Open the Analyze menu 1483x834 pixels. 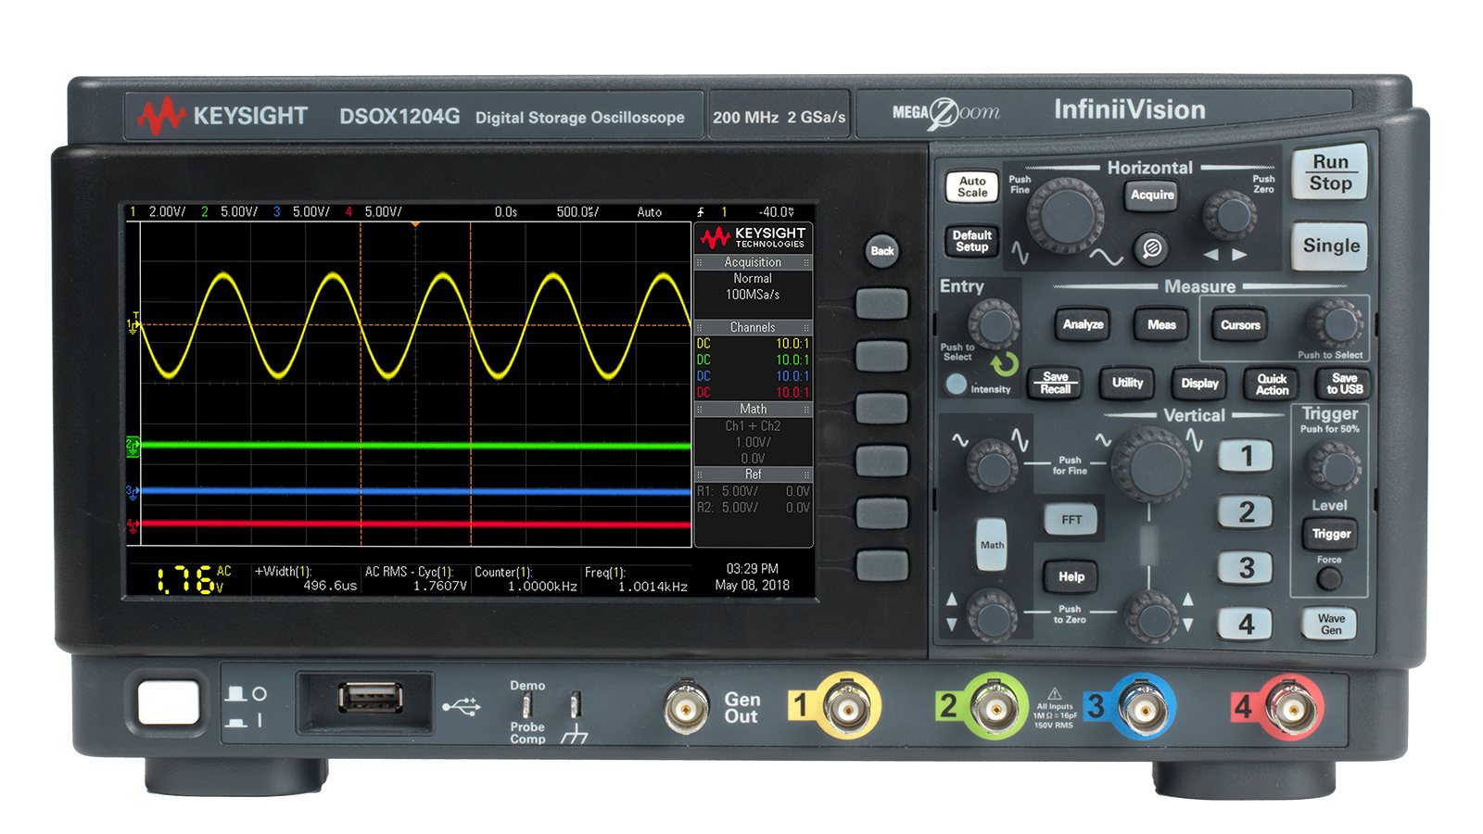pos(1082,325)
